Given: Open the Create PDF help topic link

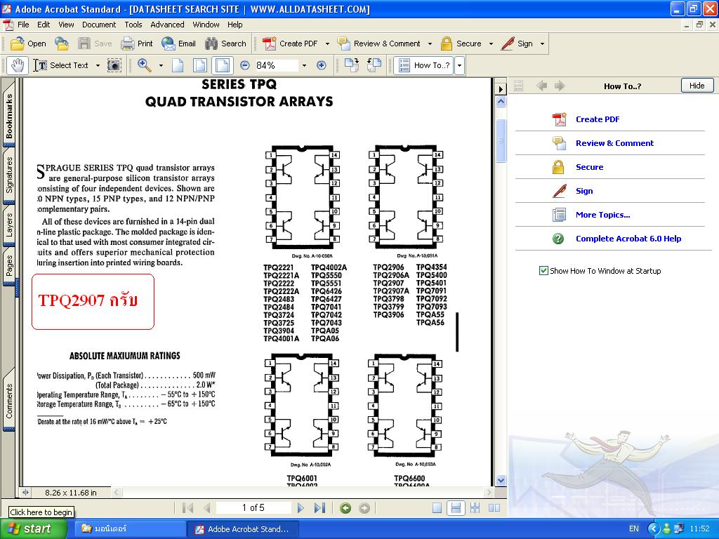Looking at the screenshot, I should (598, 119).
